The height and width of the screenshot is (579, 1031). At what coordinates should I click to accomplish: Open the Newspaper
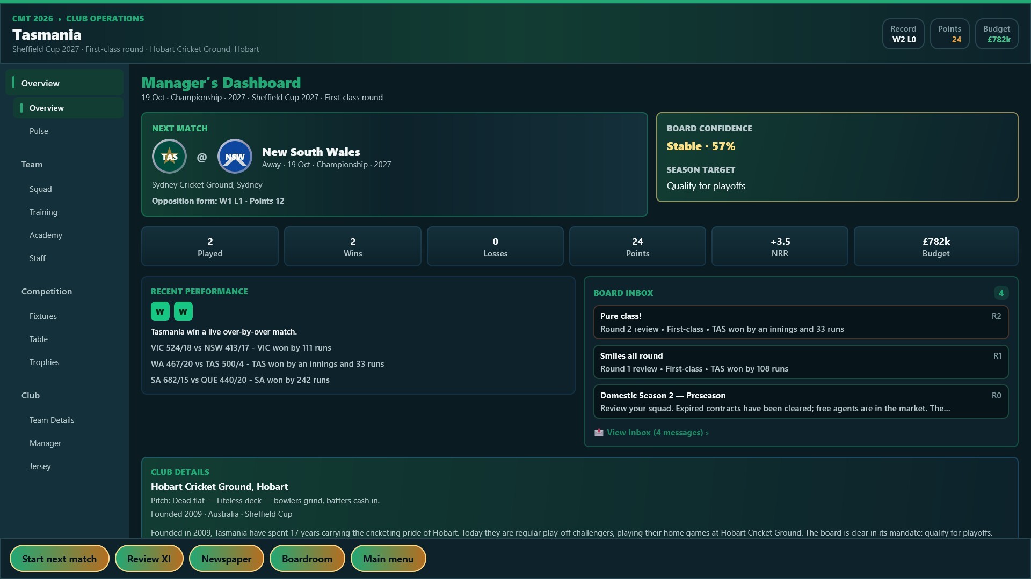point(227,559)
